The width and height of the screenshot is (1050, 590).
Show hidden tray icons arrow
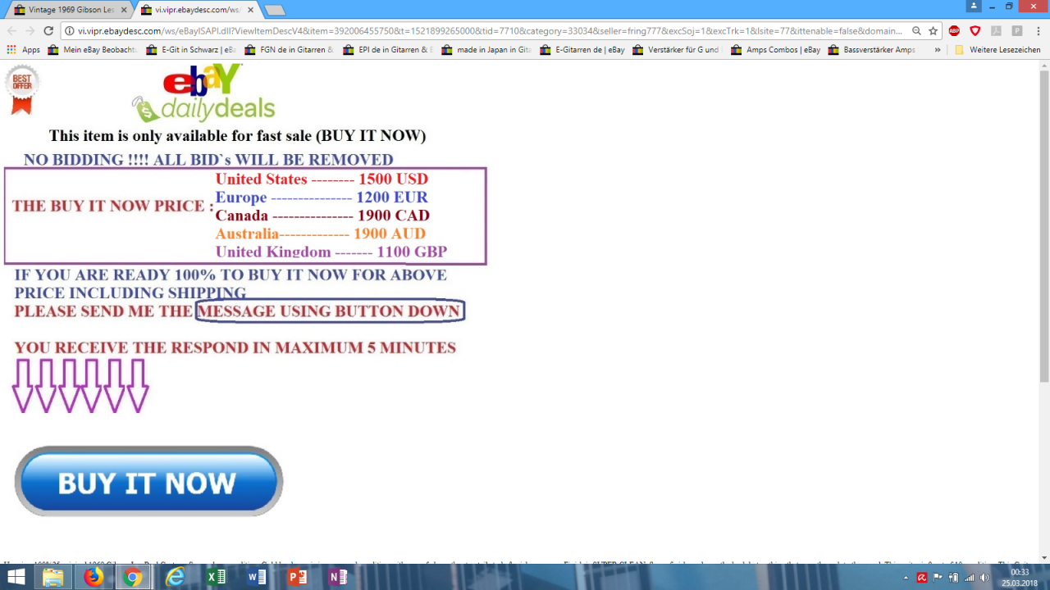[x=906, y=578]
